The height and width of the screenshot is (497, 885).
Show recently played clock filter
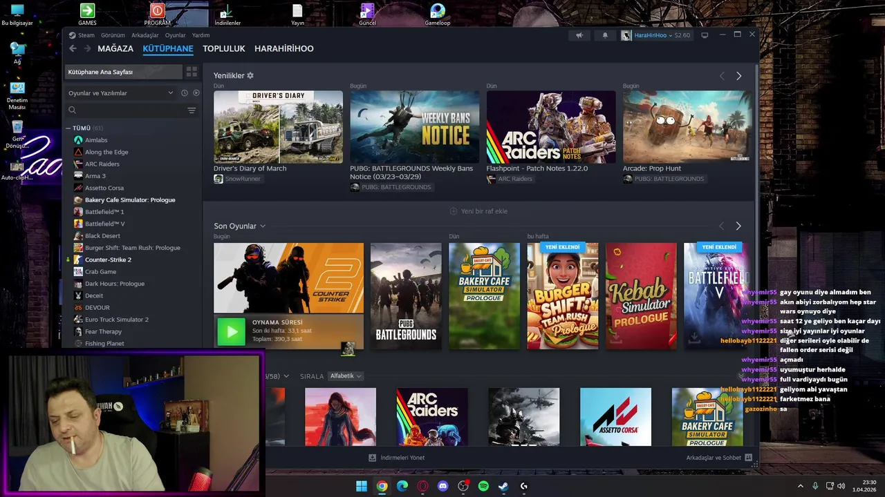pyautogui.click(x=185, y=92)
